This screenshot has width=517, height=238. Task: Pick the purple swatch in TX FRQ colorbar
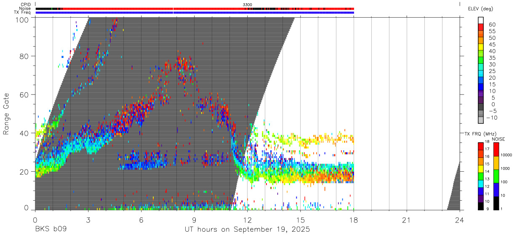click(x=481, y=199)
